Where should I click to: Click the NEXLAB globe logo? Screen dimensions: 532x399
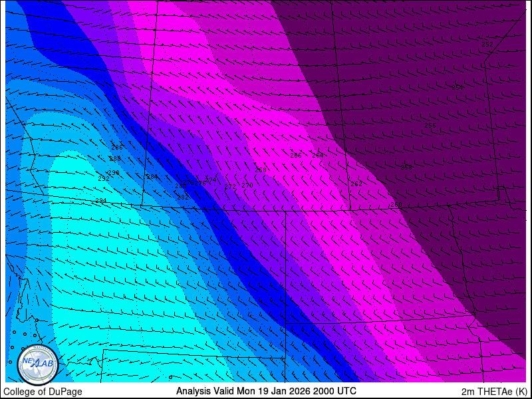pyautogui.click(x=38, y=364)
